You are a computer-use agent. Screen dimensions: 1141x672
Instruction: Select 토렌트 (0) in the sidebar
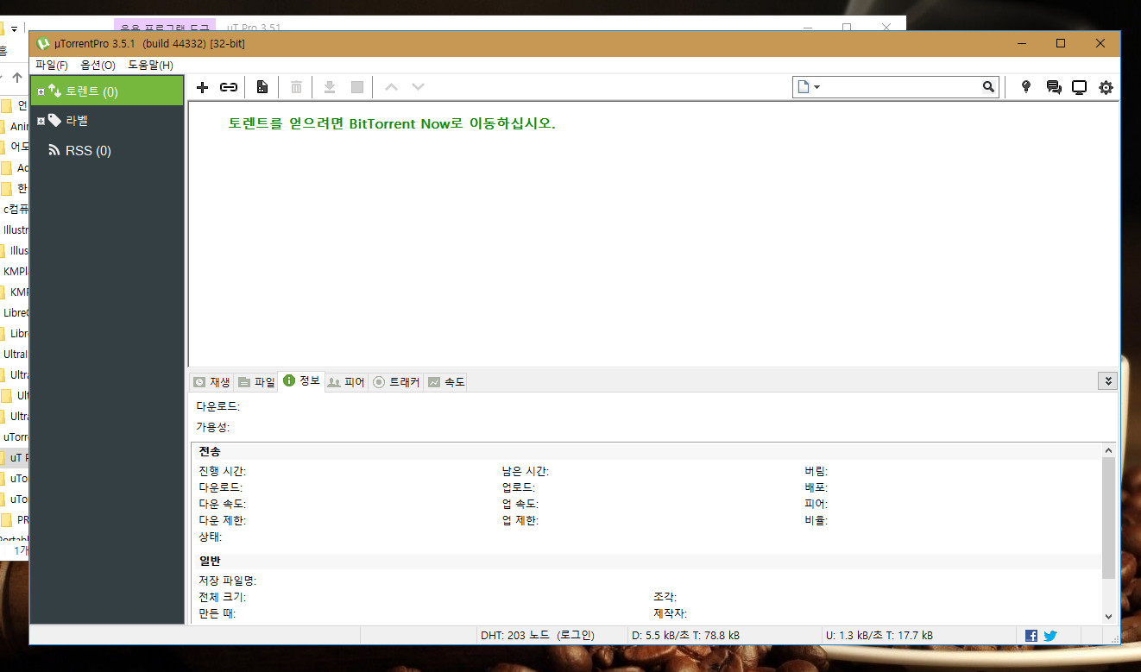(x=107, y=91)
